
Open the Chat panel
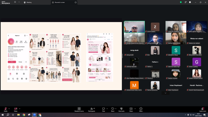[x=103, y=110]
